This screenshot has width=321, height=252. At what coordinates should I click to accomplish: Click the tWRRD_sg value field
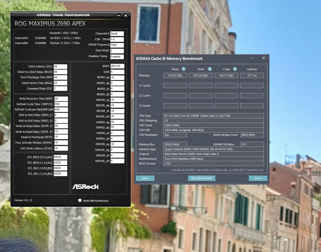click(117, 122)
